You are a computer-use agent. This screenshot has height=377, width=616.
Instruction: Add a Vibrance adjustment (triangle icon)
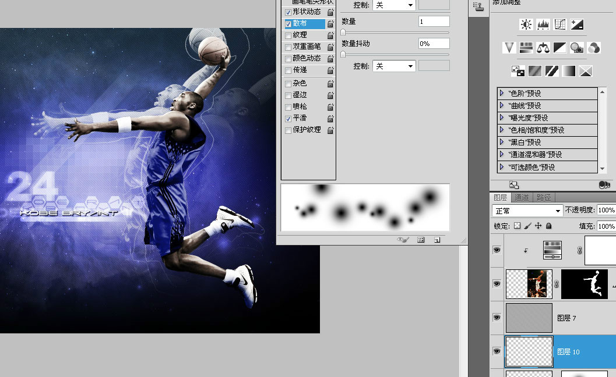click(509, 48)
